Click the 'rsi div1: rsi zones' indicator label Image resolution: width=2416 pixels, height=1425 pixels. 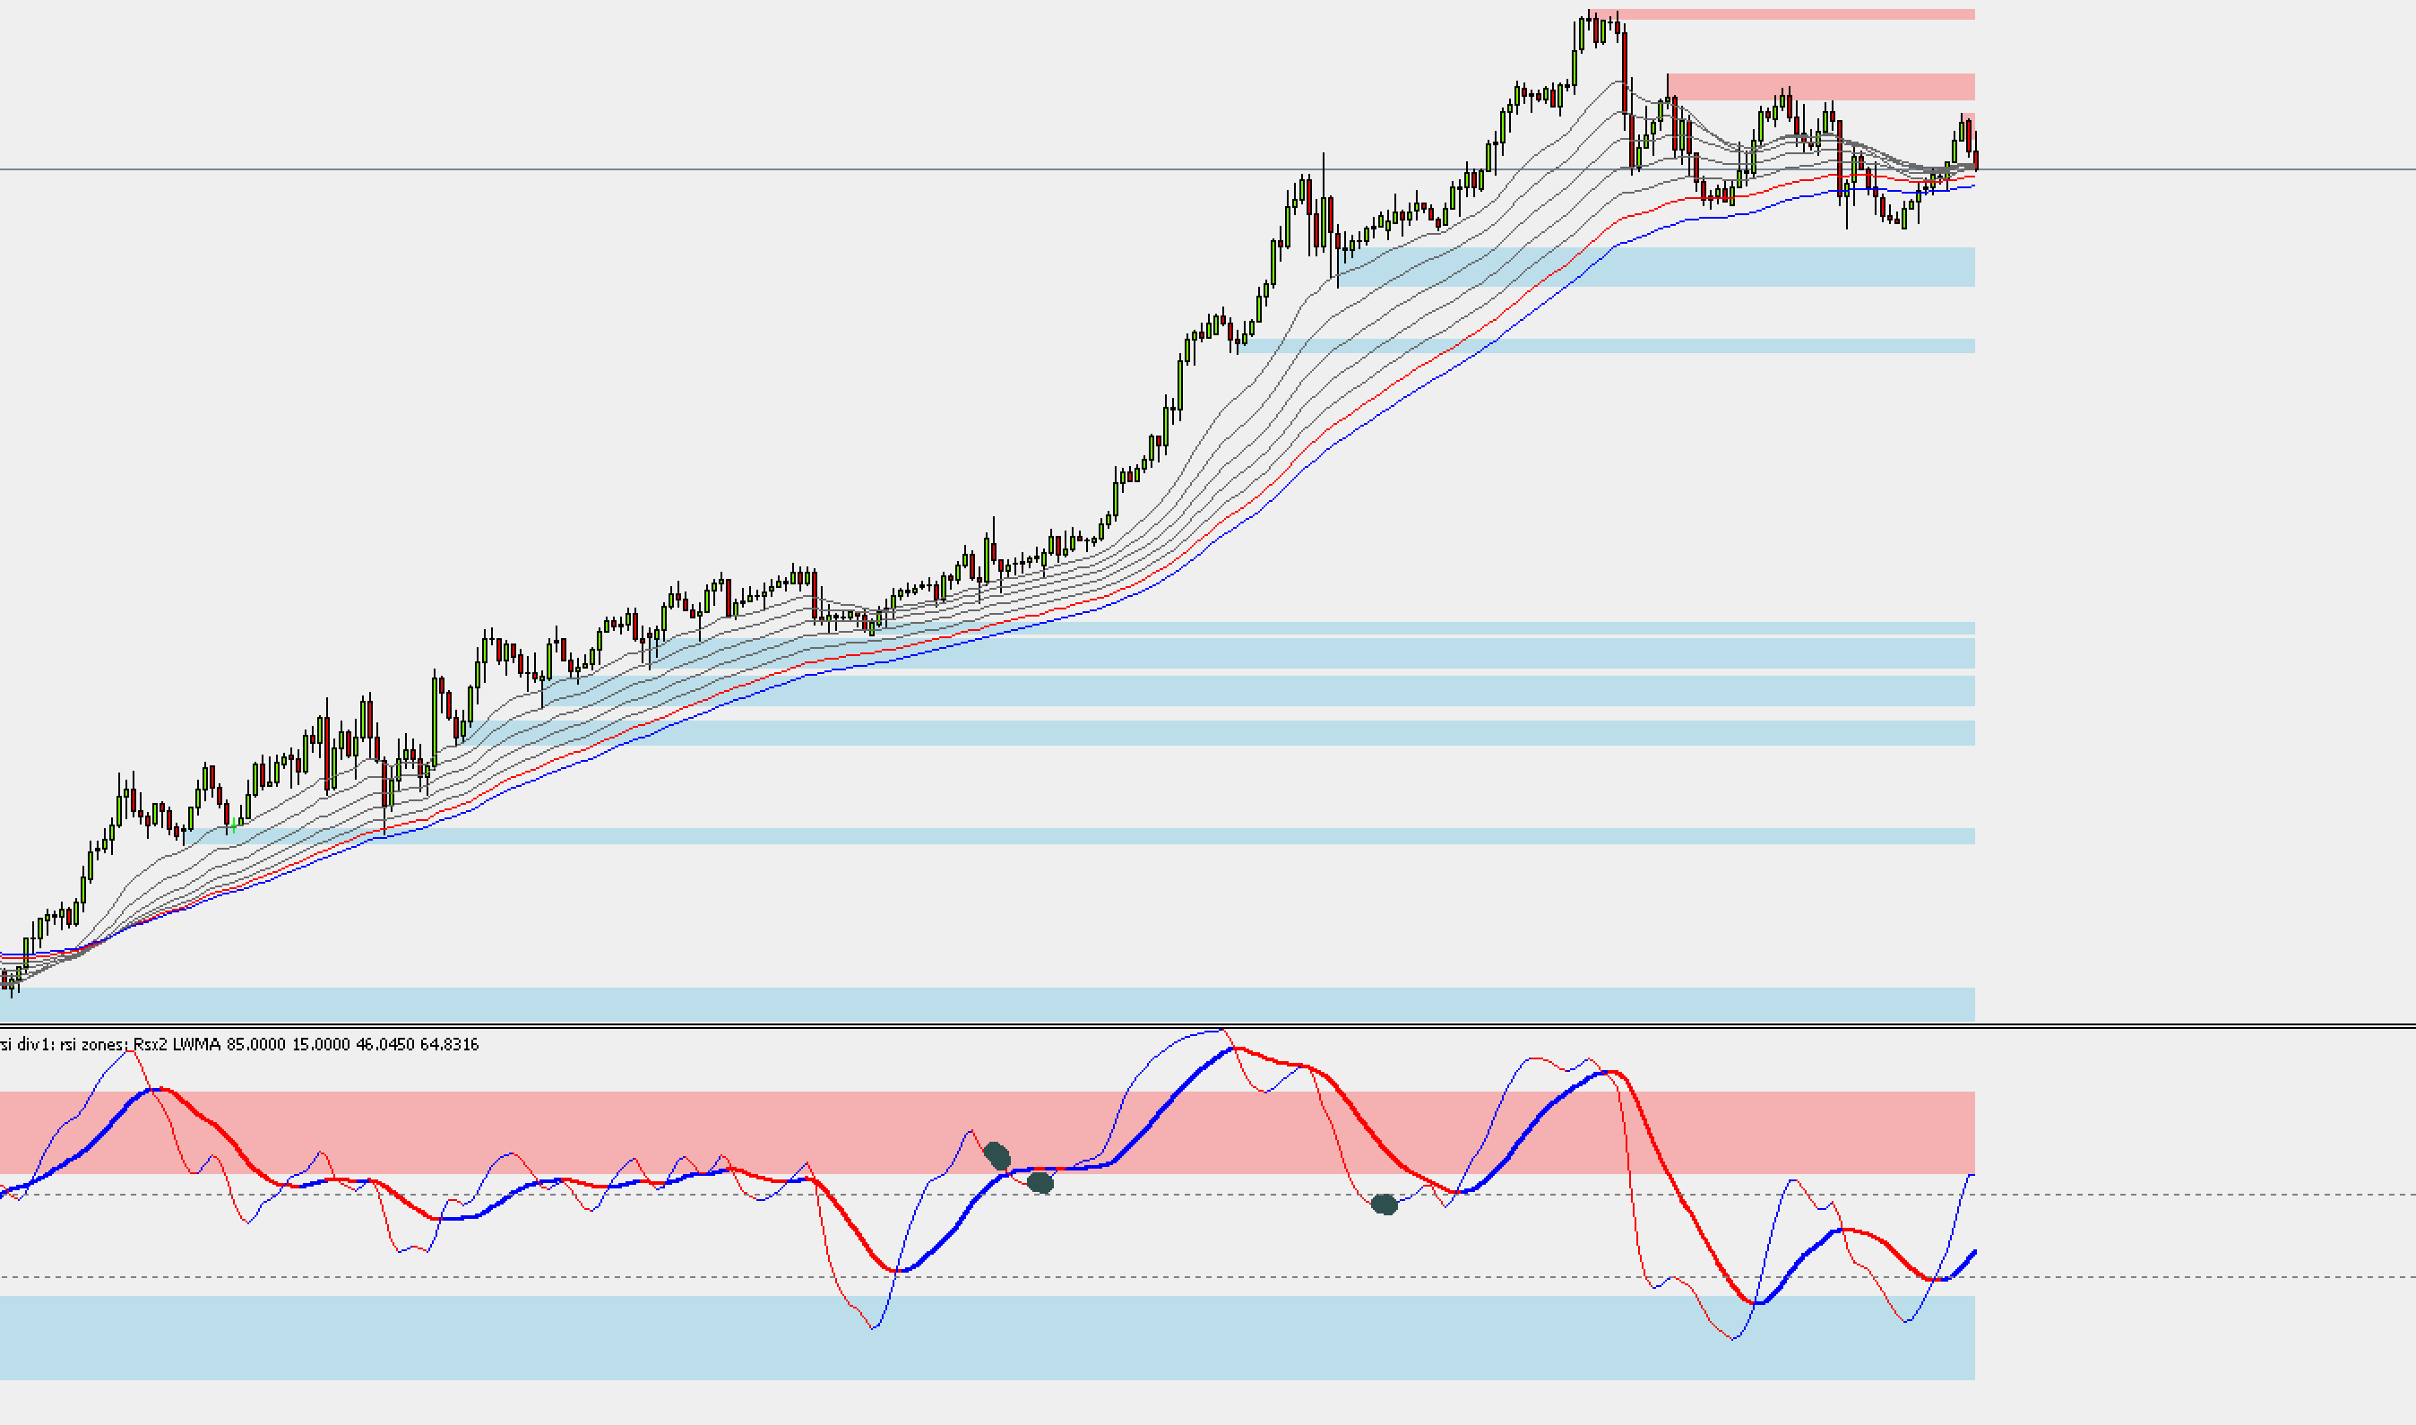pyautogui.click(x=64, y=1045)
